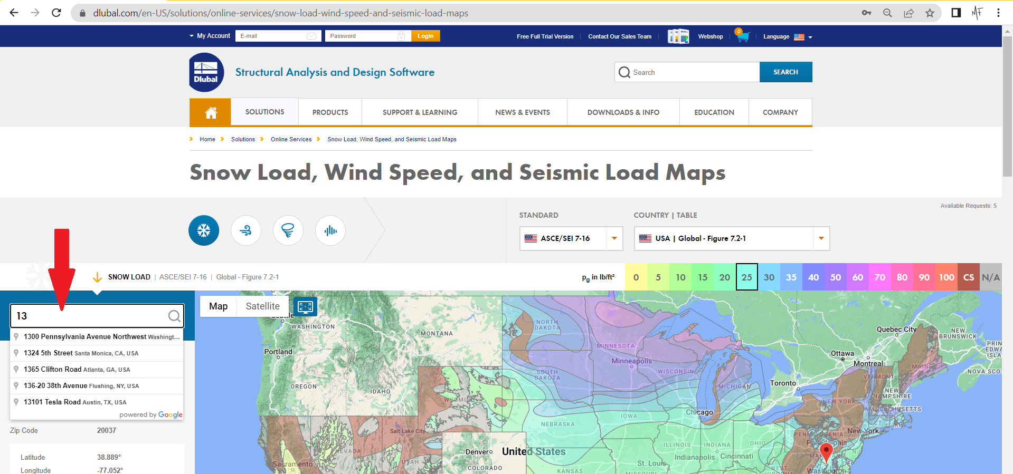The height and width of the screenshot is (474, 1013).
Task: Select the snow load snowflake icon
Action: tap(204, 230)
